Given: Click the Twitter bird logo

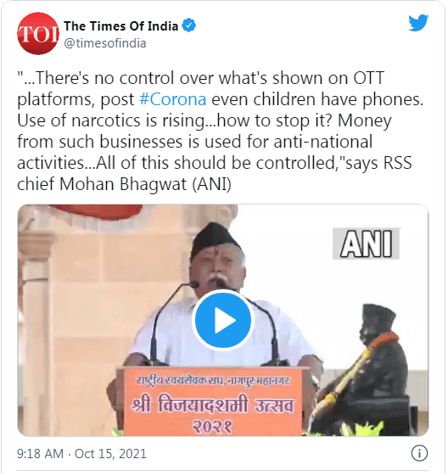Looking at the screenshot, I should (418, 22).
